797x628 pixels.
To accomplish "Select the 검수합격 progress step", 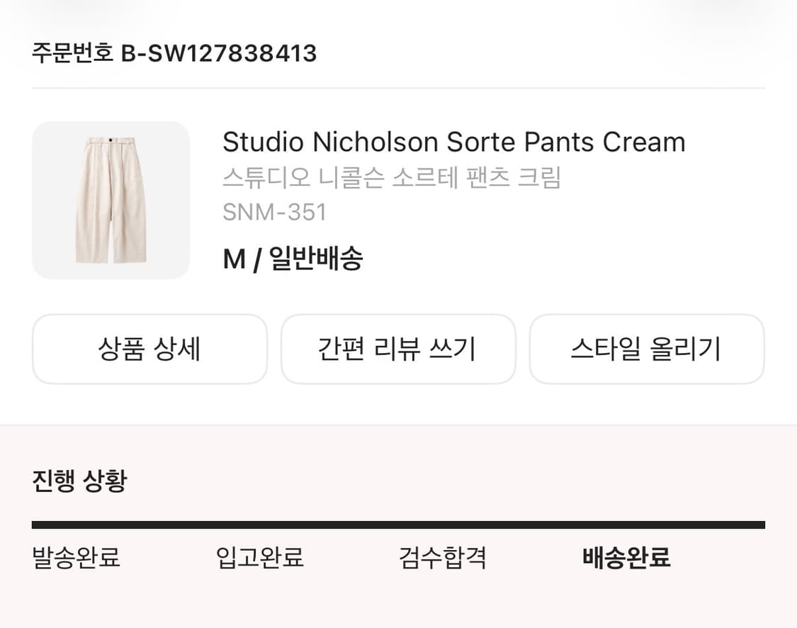I will pyautogui.click(x=443, y=558).
